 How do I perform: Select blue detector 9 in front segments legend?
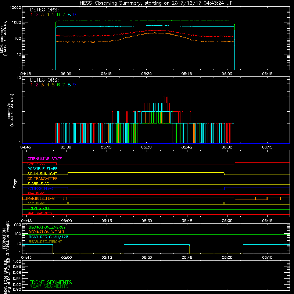tap(75, 15)
